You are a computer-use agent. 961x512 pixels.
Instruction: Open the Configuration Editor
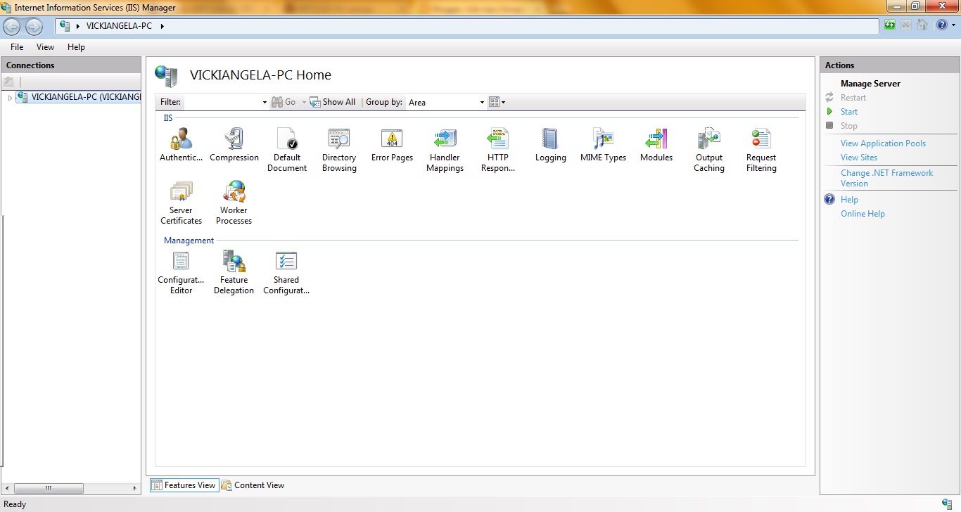click(181, 272)
